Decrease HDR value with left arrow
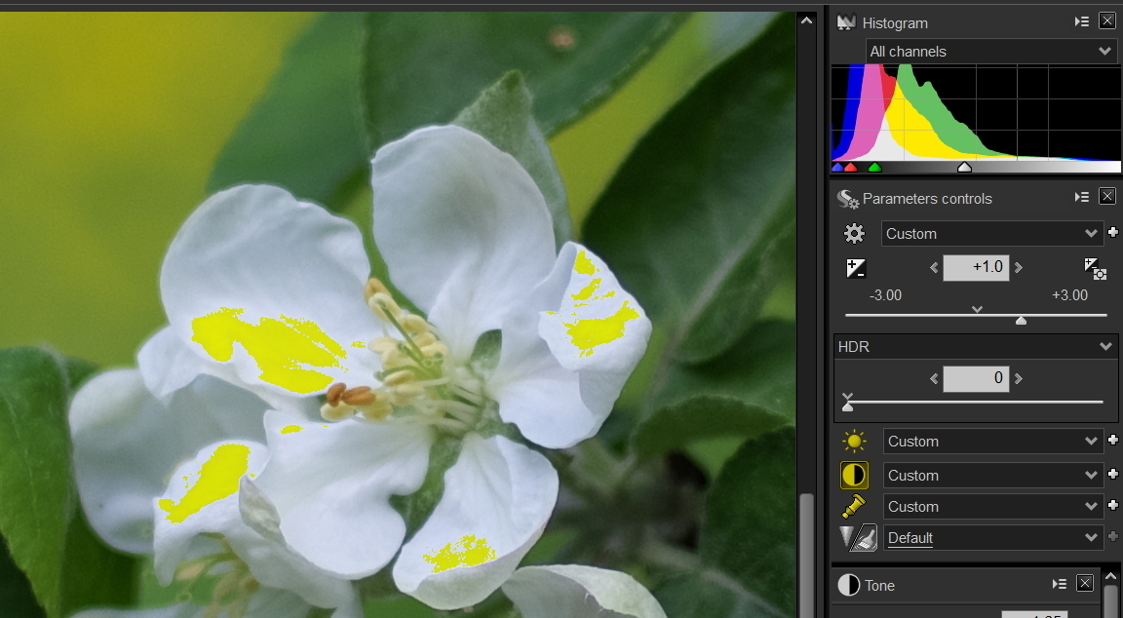 934,378
